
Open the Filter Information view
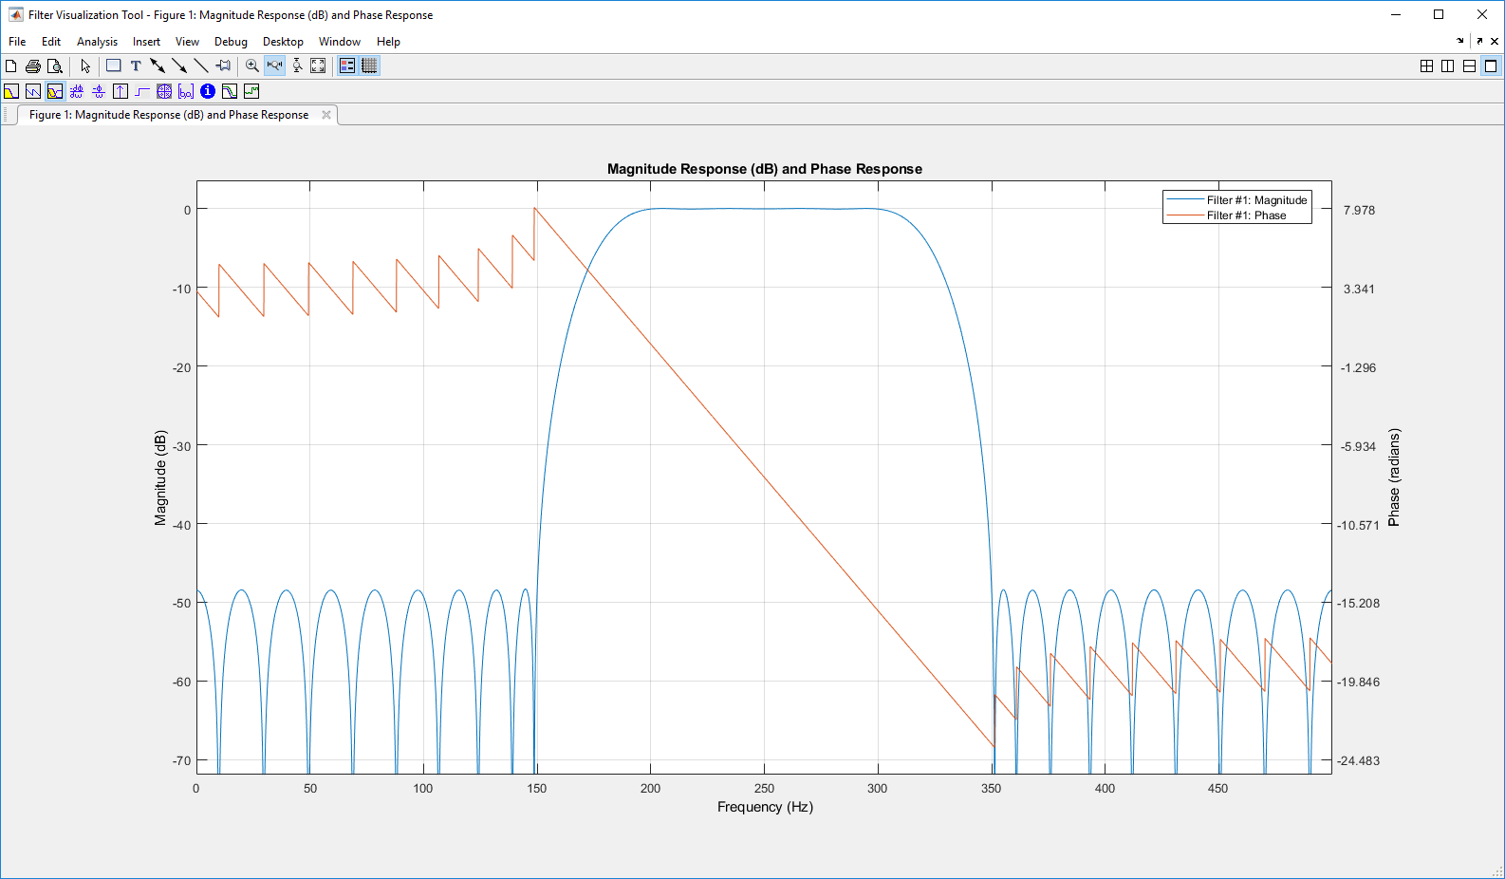click(208, 91)
